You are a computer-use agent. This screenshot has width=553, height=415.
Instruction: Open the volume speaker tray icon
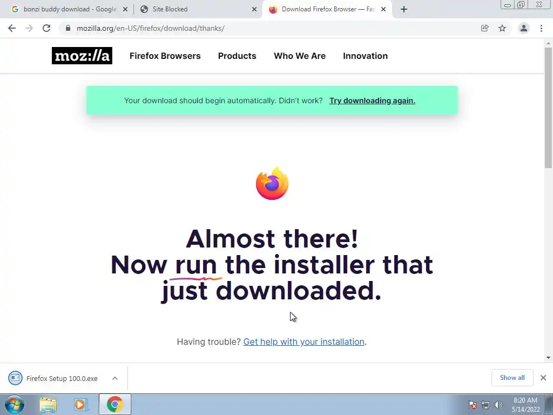pyautogui.click(x=498, y=405)
